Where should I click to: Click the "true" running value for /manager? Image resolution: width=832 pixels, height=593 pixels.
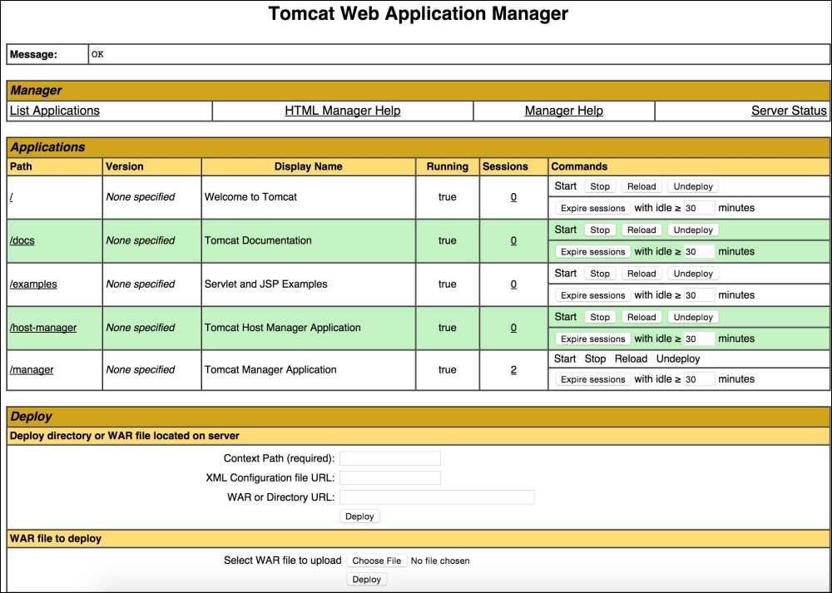tap(448, 370)
